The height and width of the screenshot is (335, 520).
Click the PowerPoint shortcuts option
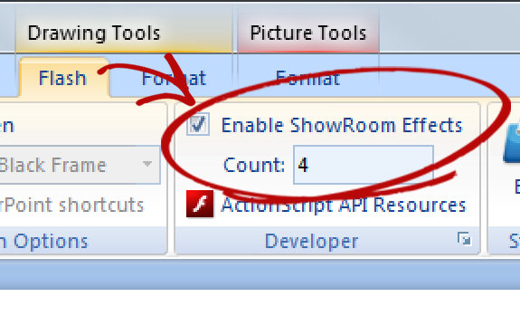click(71, 206)
